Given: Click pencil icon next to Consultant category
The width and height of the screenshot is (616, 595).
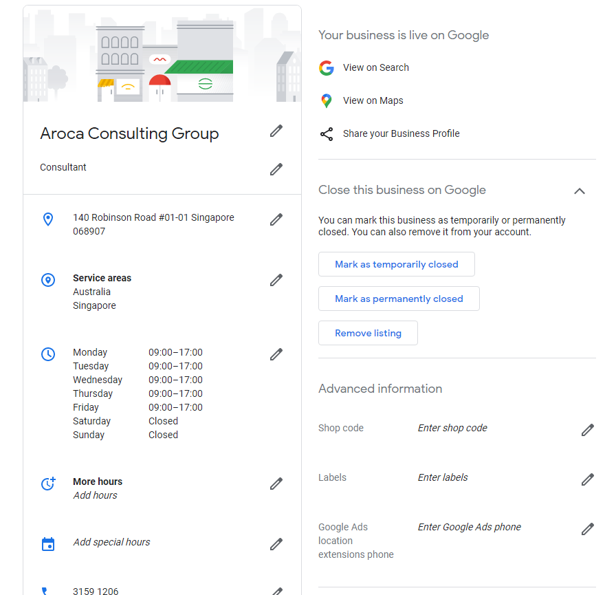Looking at the screenshot, I should pos(276,169).
